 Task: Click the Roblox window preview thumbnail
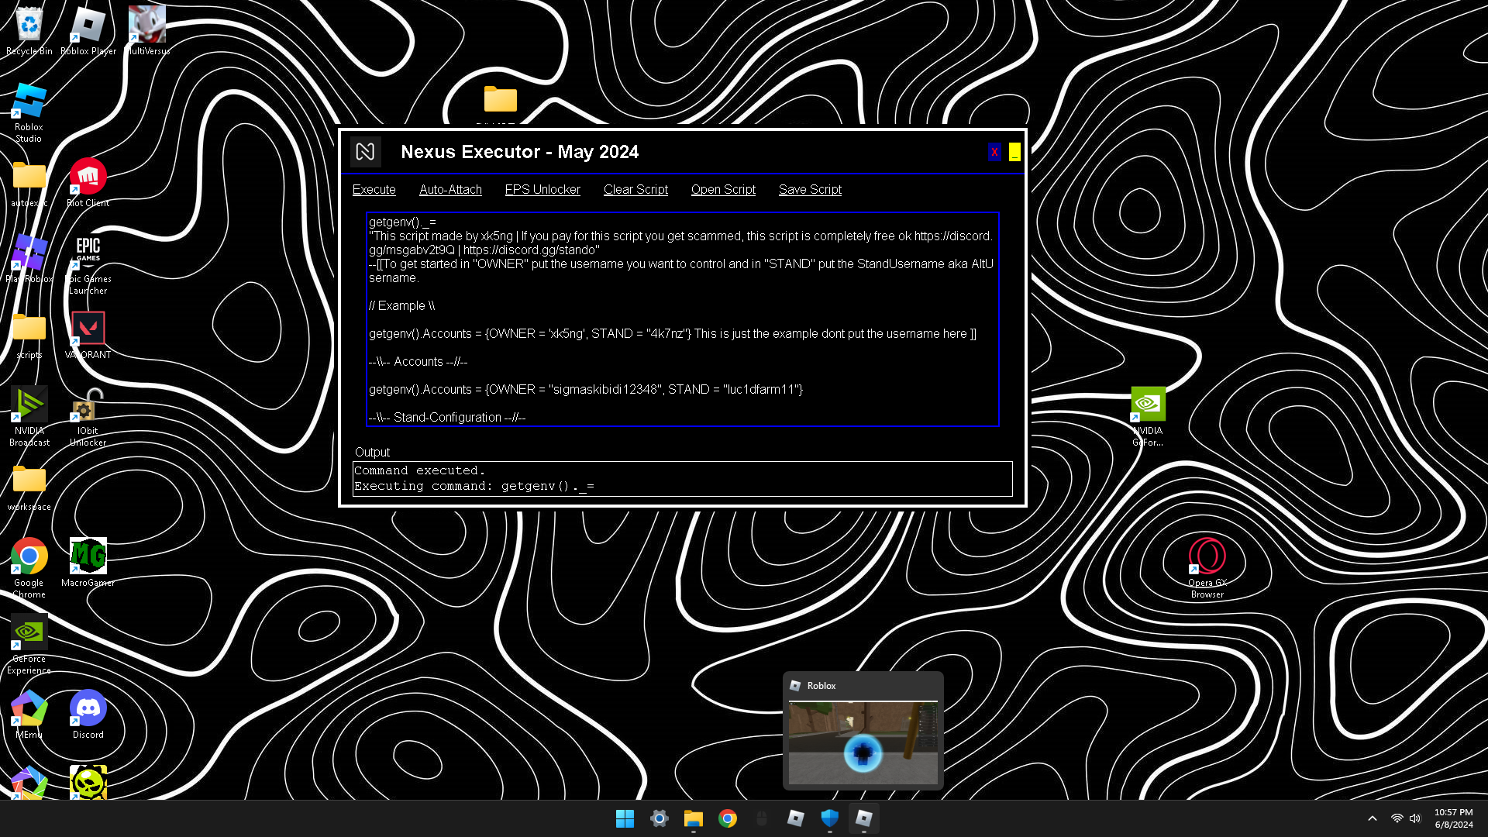tap(863, 742)
